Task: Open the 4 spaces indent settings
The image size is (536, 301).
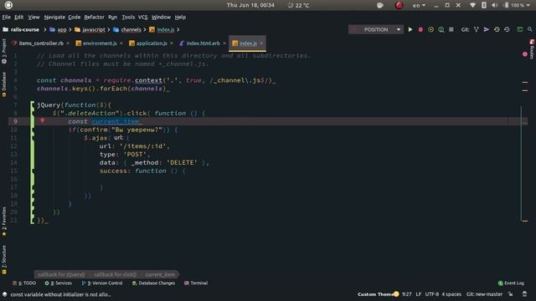Action: point(451,294)
